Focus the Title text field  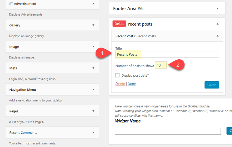tap(167, 54)
